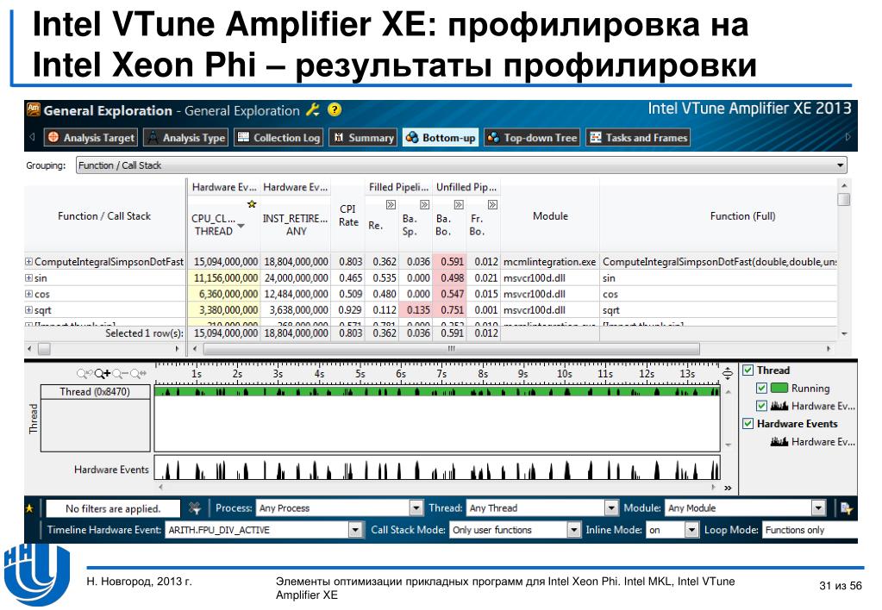This screenshot has height=610, width=882.
Task: Click the Loop Mode Functions only field
Action: (810, 530)
